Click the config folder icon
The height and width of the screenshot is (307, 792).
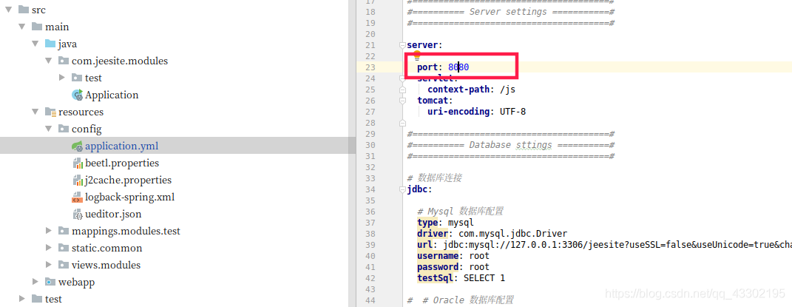coord(64,129)
